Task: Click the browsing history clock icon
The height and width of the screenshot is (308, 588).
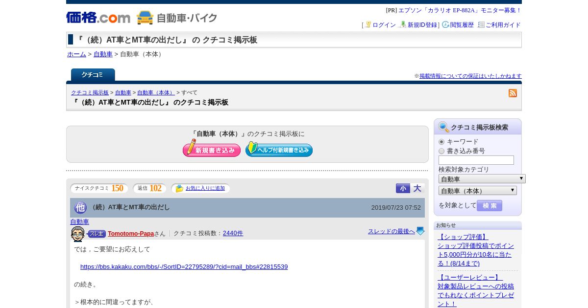Action: [x=445, y=24]
